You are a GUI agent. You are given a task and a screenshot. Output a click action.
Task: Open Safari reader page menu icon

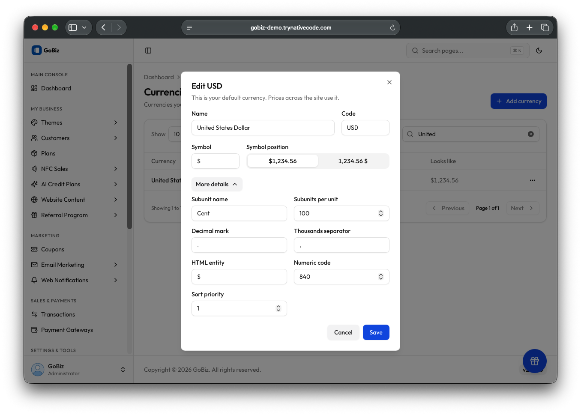189,28
